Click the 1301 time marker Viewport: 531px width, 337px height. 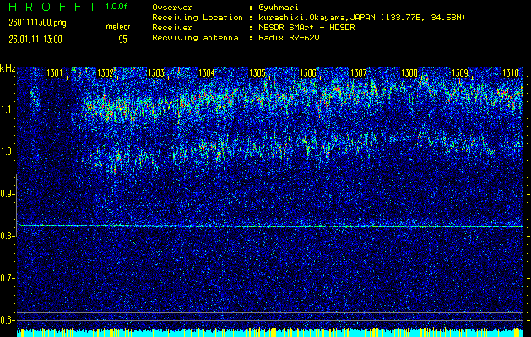(x=55, y=73)
